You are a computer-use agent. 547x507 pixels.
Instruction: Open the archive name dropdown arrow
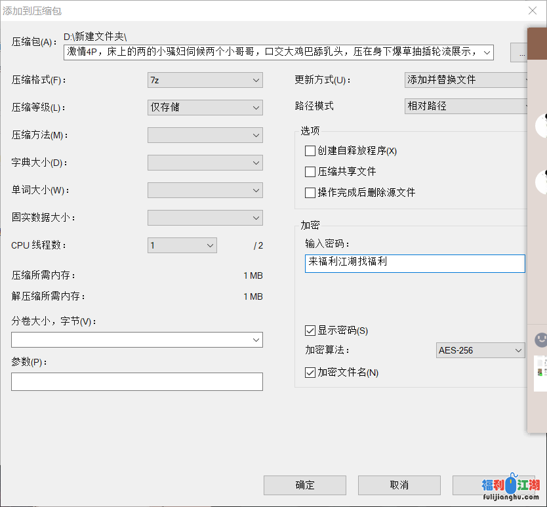(486, 52)
